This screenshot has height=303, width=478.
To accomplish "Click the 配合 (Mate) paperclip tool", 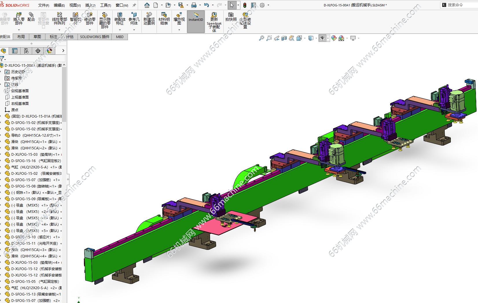I will click(31, 17).
